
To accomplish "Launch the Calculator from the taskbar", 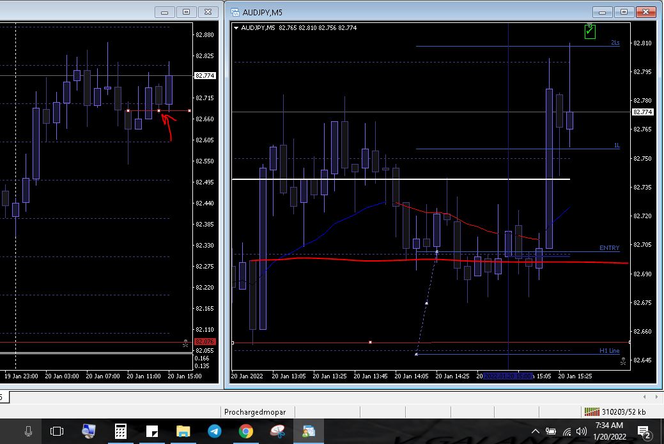I will pyautogui.click(x=120, y=432).
